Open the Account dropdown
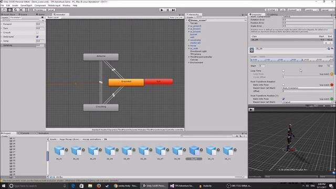 (294, 10)
